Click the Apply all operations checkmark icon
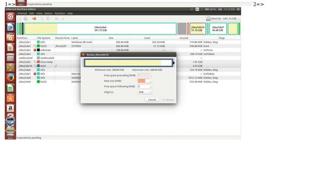This screenshot has height=186, width=332. pos(63,19)
